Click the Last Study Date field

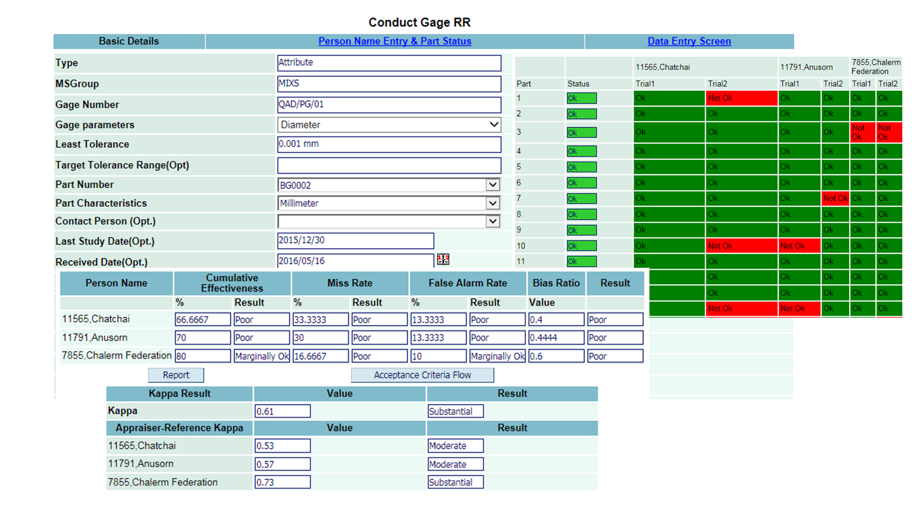click(x=355, y=240)
